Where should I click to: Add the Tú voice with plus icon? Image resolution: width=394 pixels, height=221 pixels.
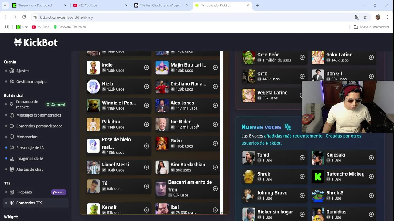(x=147, y=186)
